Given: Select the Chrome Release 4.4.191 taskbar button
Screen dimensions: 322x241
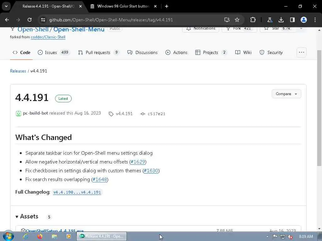Looking at the screenshot, I should coord(102,236).
